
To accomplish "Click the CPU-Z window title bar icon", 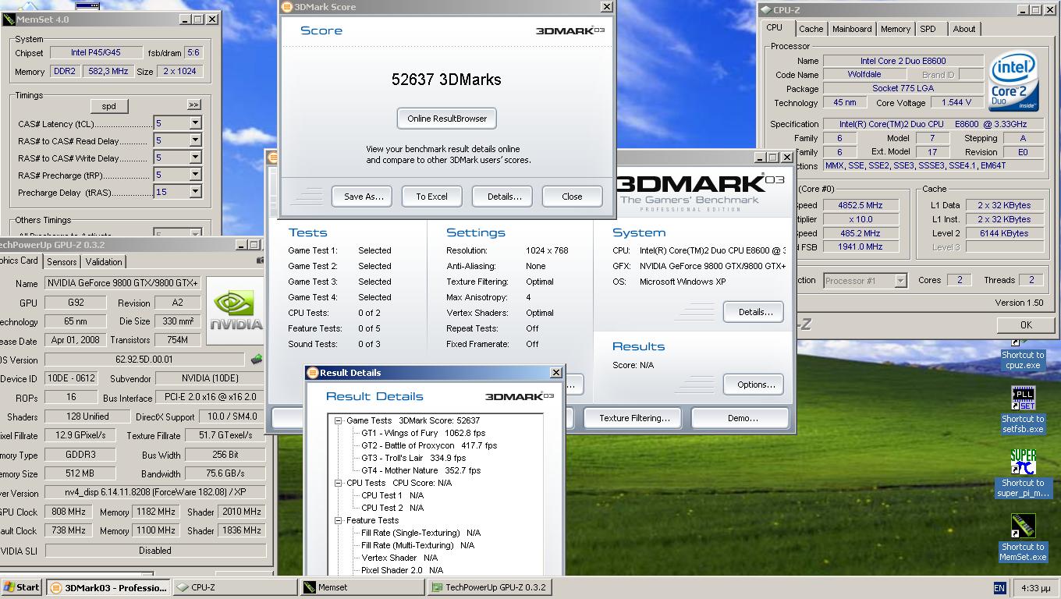I will click(765, 10).
